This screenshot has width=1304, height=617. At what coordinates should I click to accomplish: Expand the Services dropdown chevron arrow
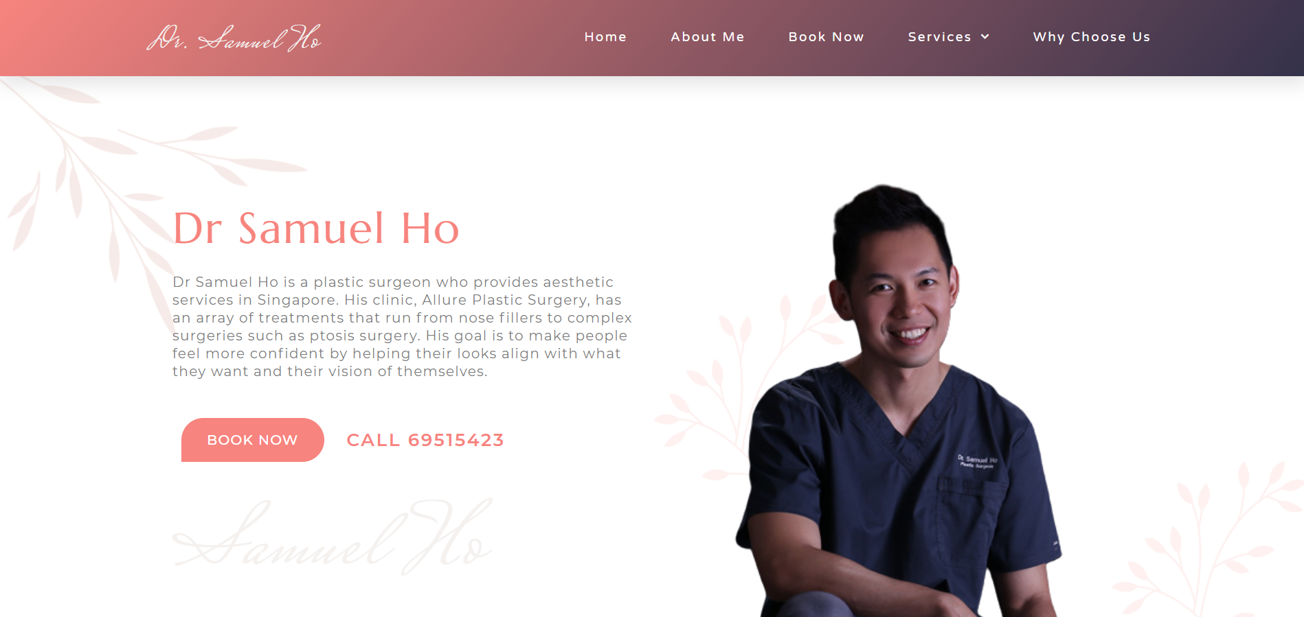[x=985, y=37]
